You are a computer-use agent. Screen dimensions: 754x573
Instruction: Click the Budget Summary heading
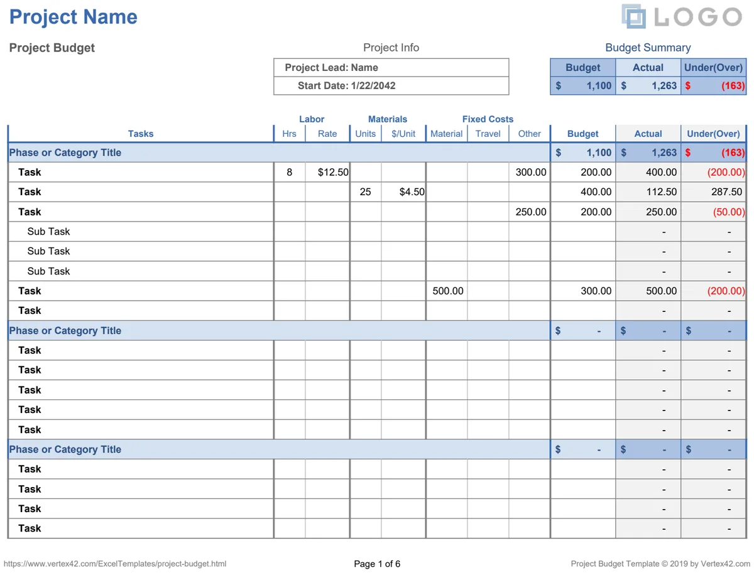coord(648,48)
